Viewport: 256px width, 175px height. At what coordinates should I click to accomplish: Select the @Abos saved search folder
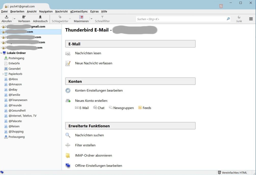pos(13,79)
